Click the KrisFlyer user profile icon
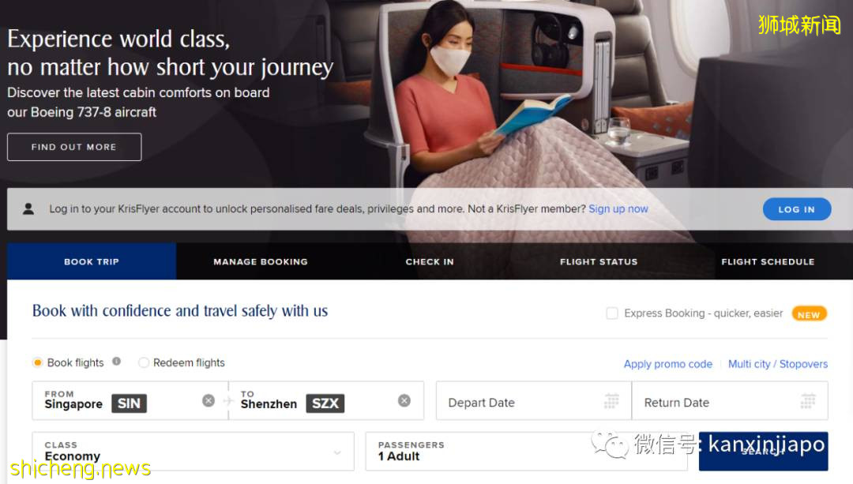 pos(28,208)
